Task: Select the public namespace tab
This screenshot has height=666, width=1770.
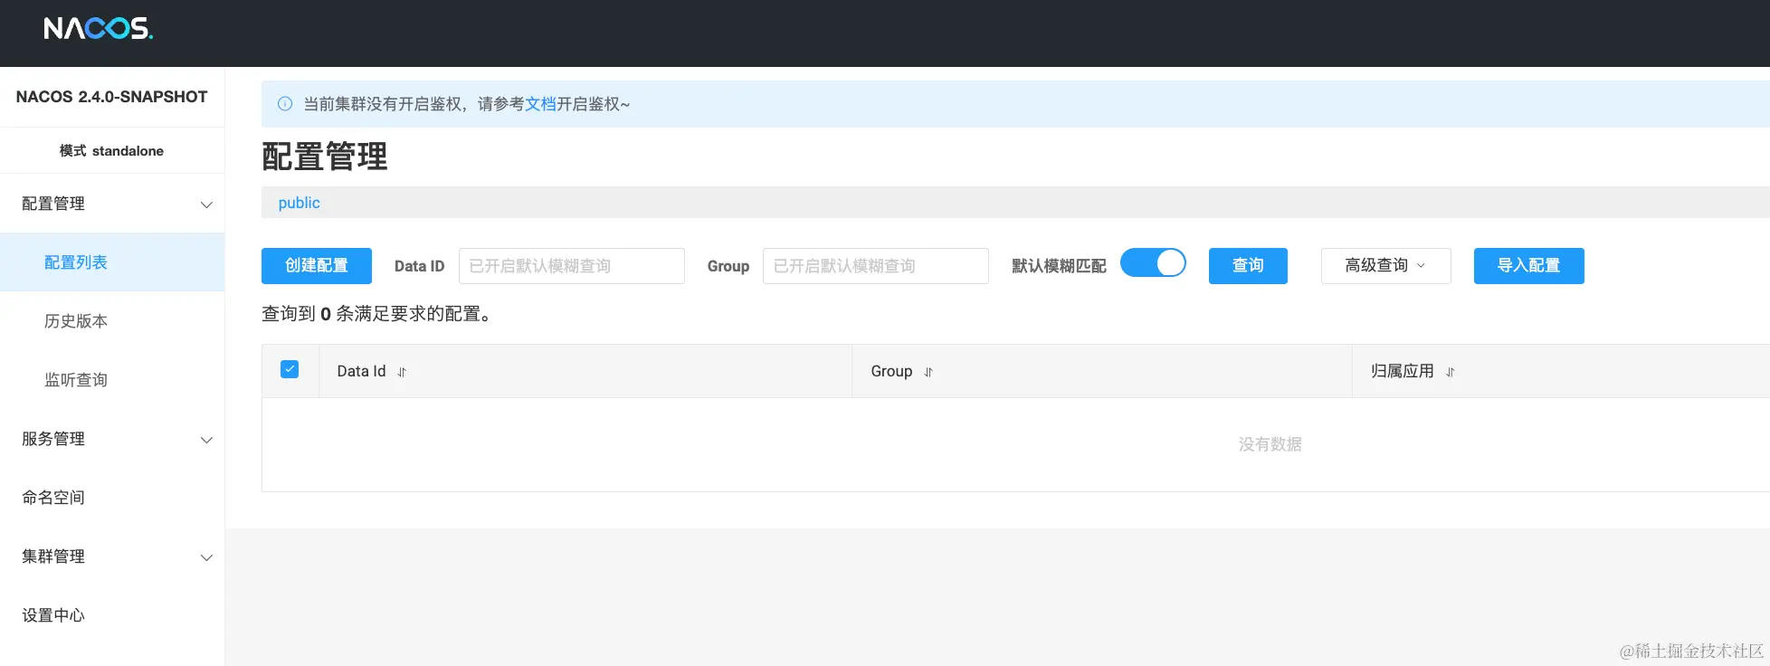Action: (x=299, y=203)
